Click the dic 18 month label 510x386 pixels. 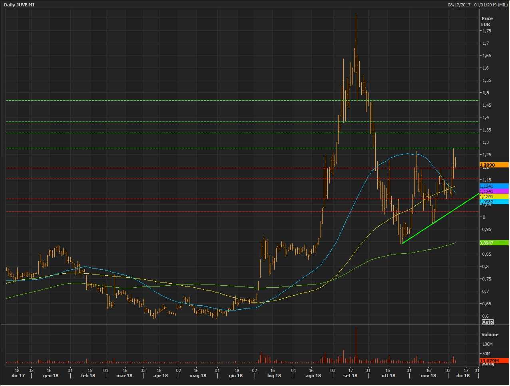[x=463, y=376]
